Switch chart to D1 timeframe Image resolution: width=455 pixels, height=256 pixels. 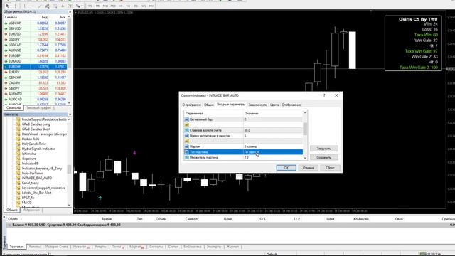[136, 6]
